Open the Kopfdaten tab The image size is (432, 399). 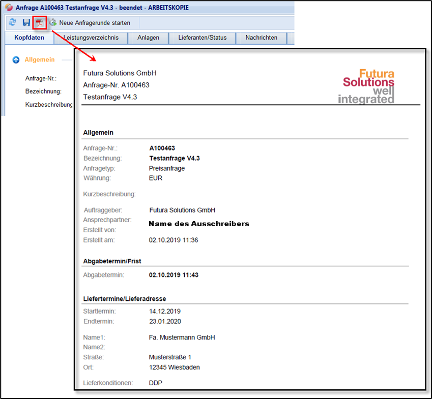[29, 38]
